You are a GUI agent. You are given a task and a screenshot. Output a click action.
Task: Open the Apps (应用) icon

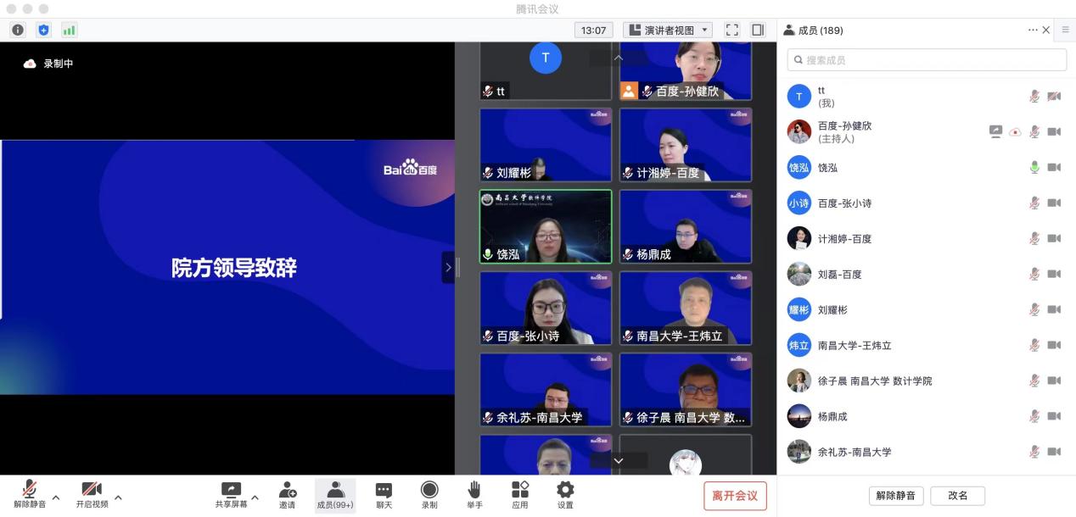pos(519,495)
